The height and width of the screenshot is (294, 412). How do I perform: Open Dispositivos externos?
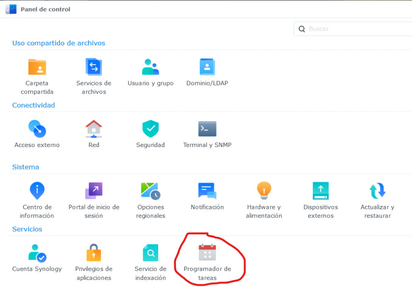[x=321, y=191]
